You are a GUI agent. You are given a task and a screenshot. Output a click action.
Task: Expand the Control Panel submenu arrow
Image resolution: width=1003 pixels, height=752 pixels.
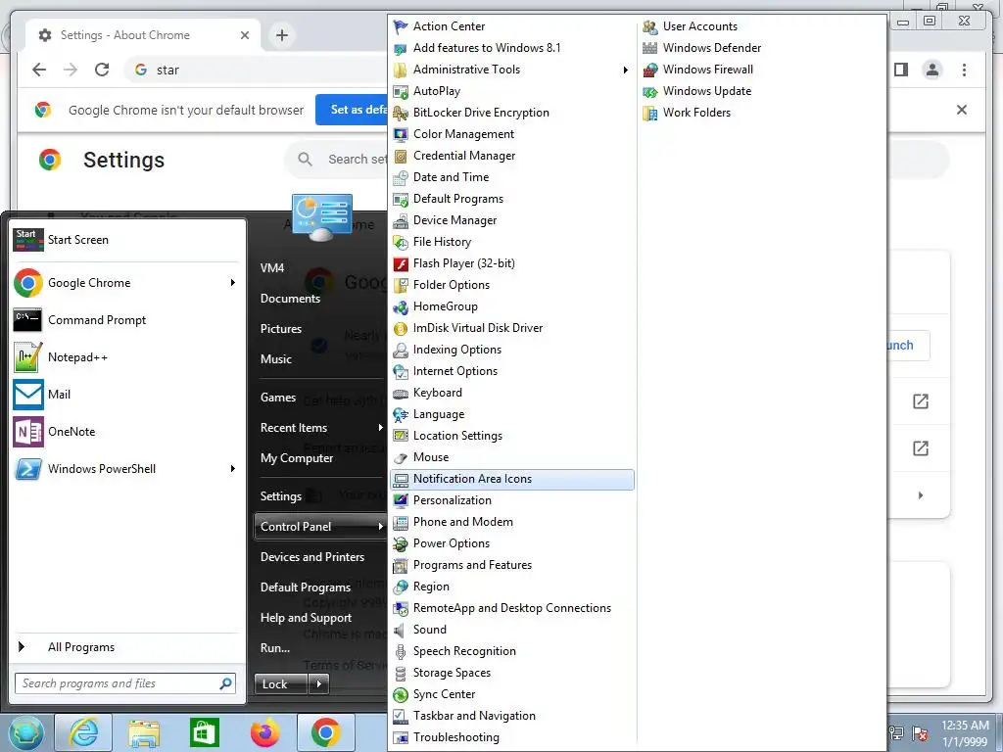click(x=381, y=527)
